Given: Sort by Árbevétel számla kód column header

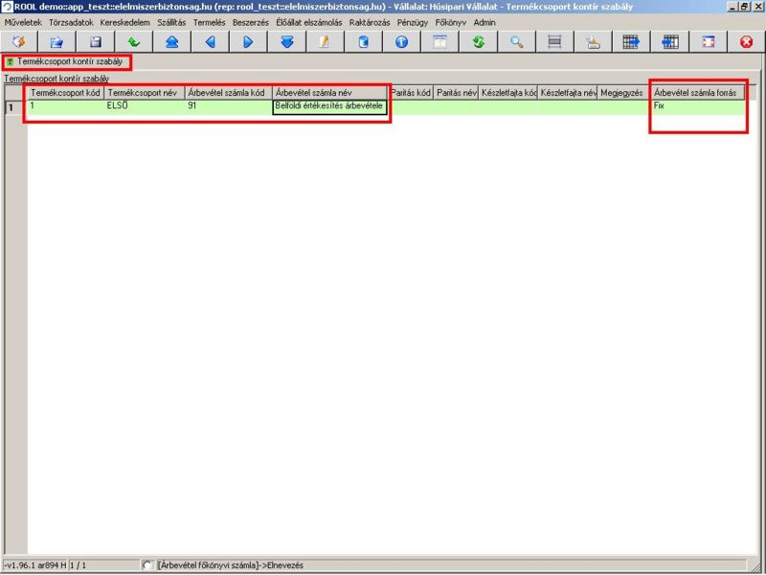Looking at the screenshot, I should [227, 93].
